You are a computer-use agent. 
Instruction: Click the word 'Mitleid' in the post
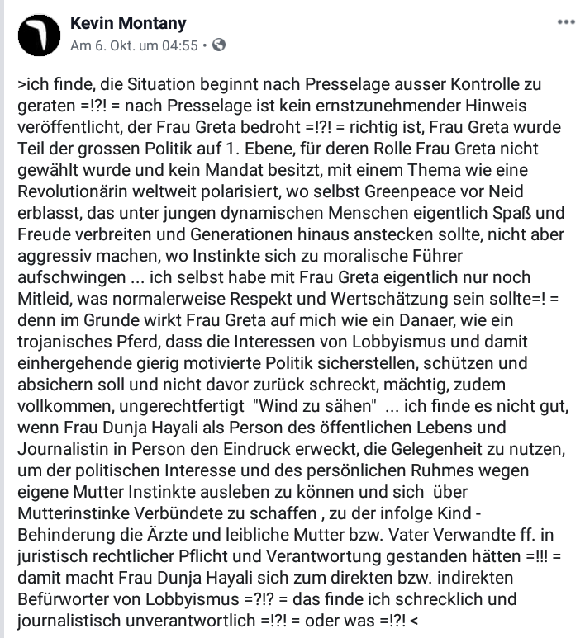pos(44,299)
